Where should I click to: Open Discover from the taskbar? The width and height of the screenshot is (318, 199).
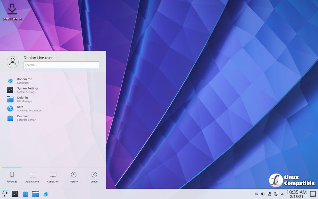pyautogui.click(x=25, y=194)
